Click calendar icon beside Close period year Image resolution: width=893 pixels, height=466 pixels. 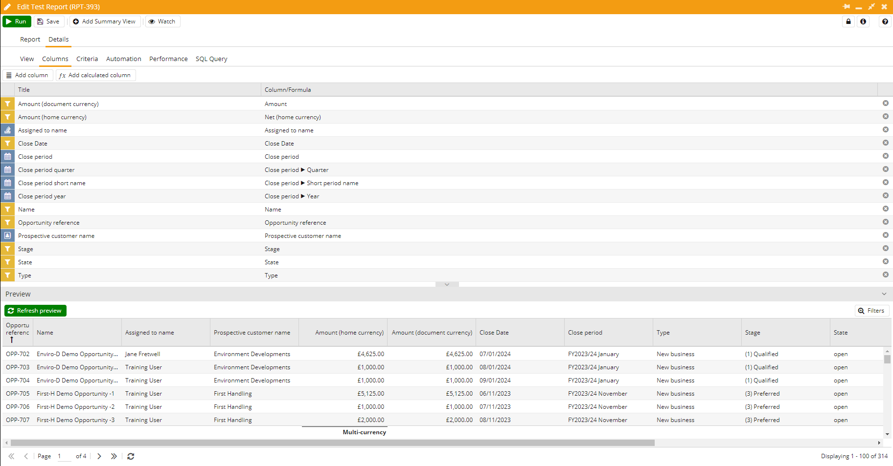pos(8,196)
